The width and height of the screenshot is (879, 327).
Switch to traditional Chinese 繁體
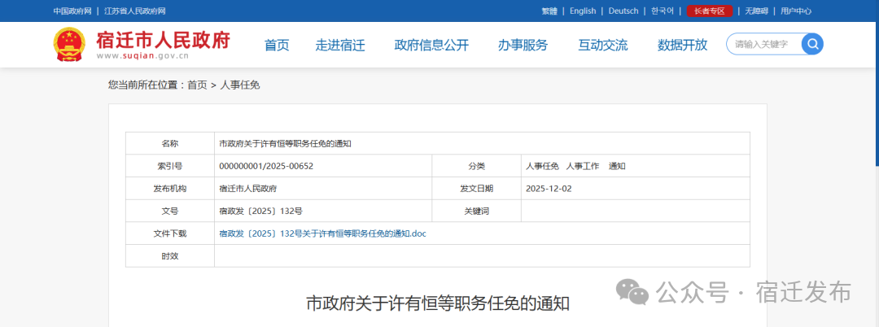[x=549, y=11]
